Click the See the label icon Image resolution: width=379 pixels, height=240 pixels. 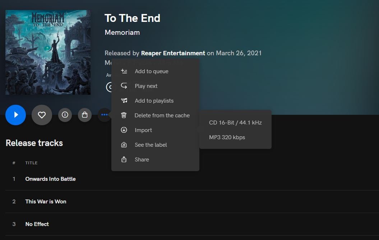(x=124, y=145)
